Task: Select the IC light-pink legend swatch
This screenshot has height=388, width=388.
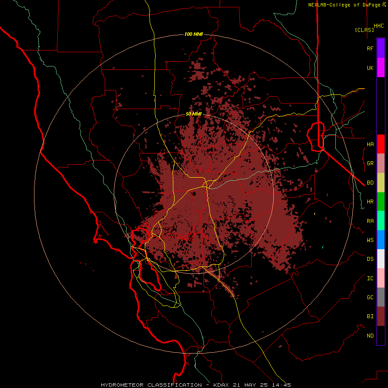Action: pos(381,278)
